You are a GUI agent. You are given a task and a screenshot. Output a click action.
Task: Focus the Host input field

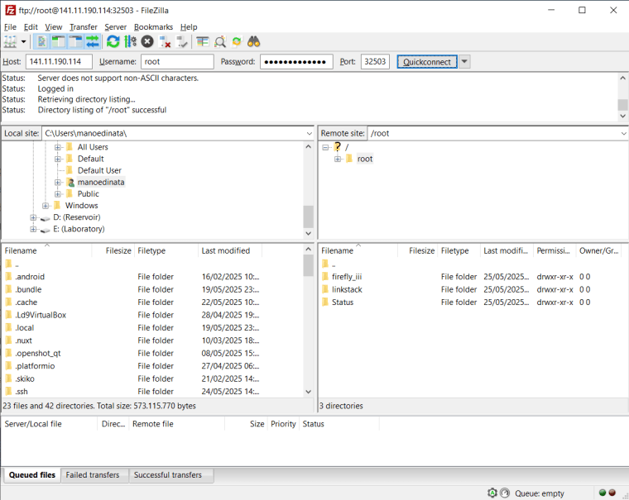59,62
